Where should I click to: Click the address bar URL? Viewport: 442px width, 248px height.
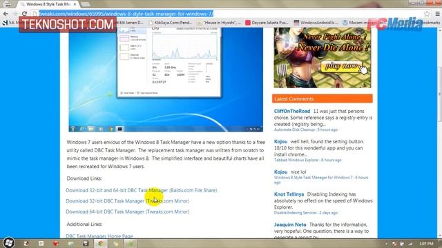click(x=126, y=14)
